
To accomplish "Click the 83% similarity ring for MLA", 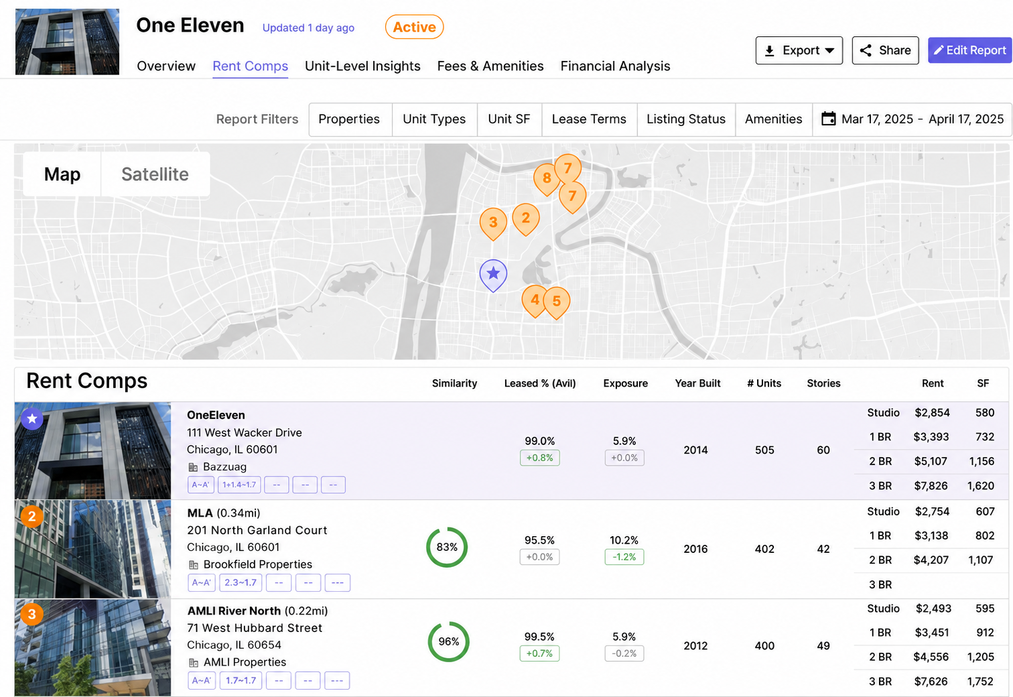I will tap(447, 547).
